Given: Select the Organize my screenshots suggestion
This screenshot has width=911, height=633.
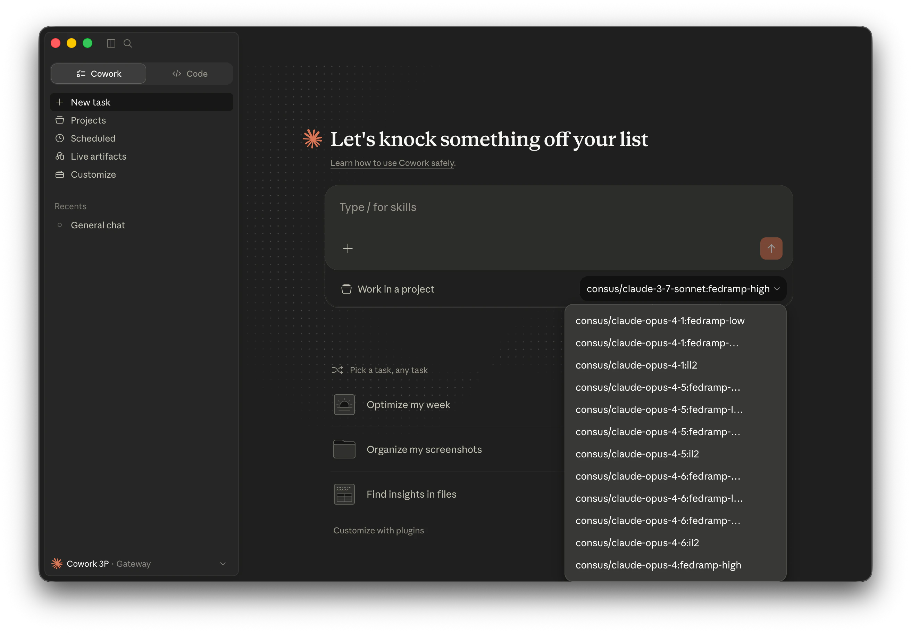Looking at the screenshot, I should coord(447,450).
